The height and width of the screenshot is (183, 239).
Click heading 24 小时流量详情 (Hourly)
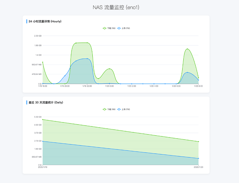pos(45,21)
